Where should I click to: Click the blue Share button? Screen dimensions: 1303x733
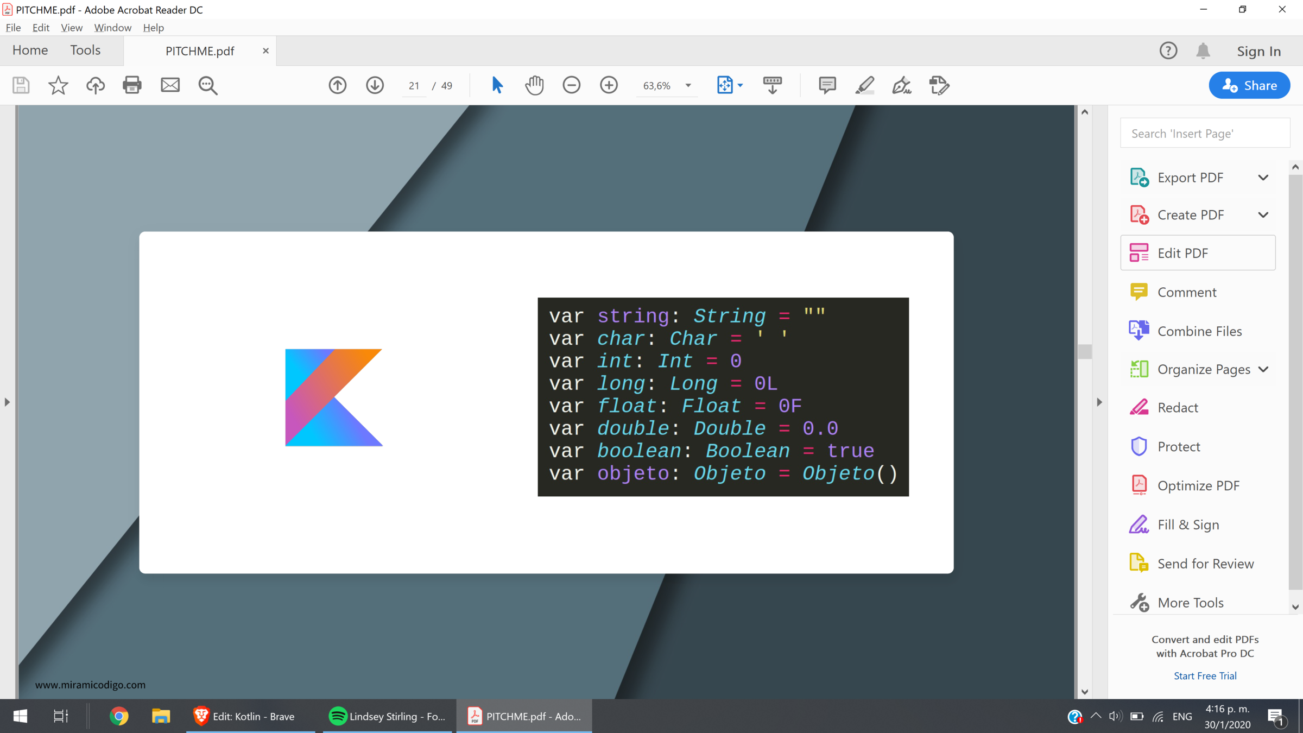1249,85
